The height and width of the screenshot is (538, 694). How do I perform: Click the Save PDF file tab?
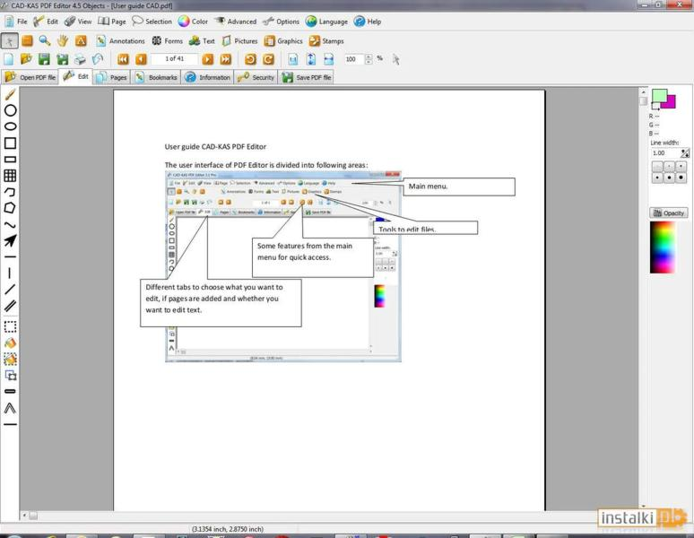tap(307, 77)
